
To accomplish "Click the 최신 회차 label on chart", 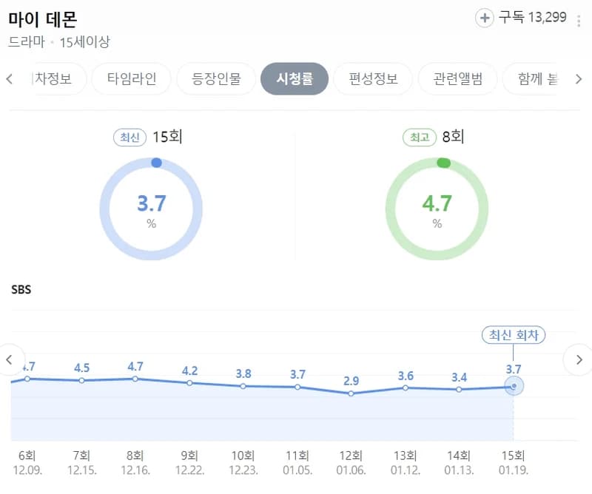I will (x=514, y=335).
